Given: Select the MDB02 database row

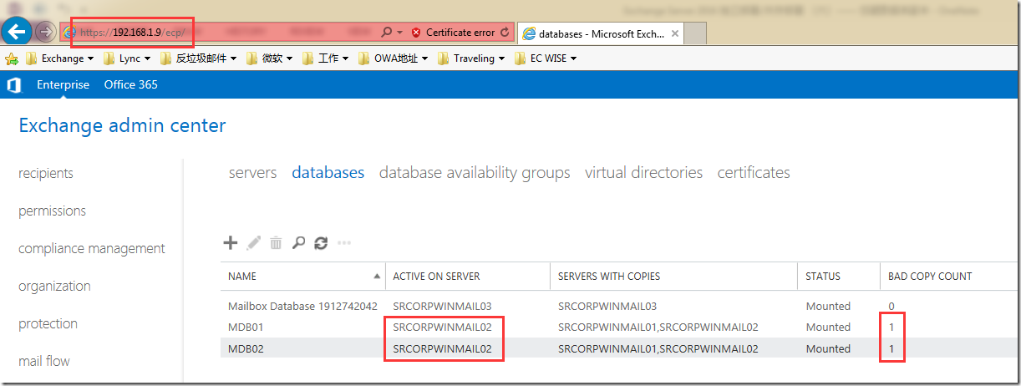Looking at the screenshot, I should (x=620, y=348).
